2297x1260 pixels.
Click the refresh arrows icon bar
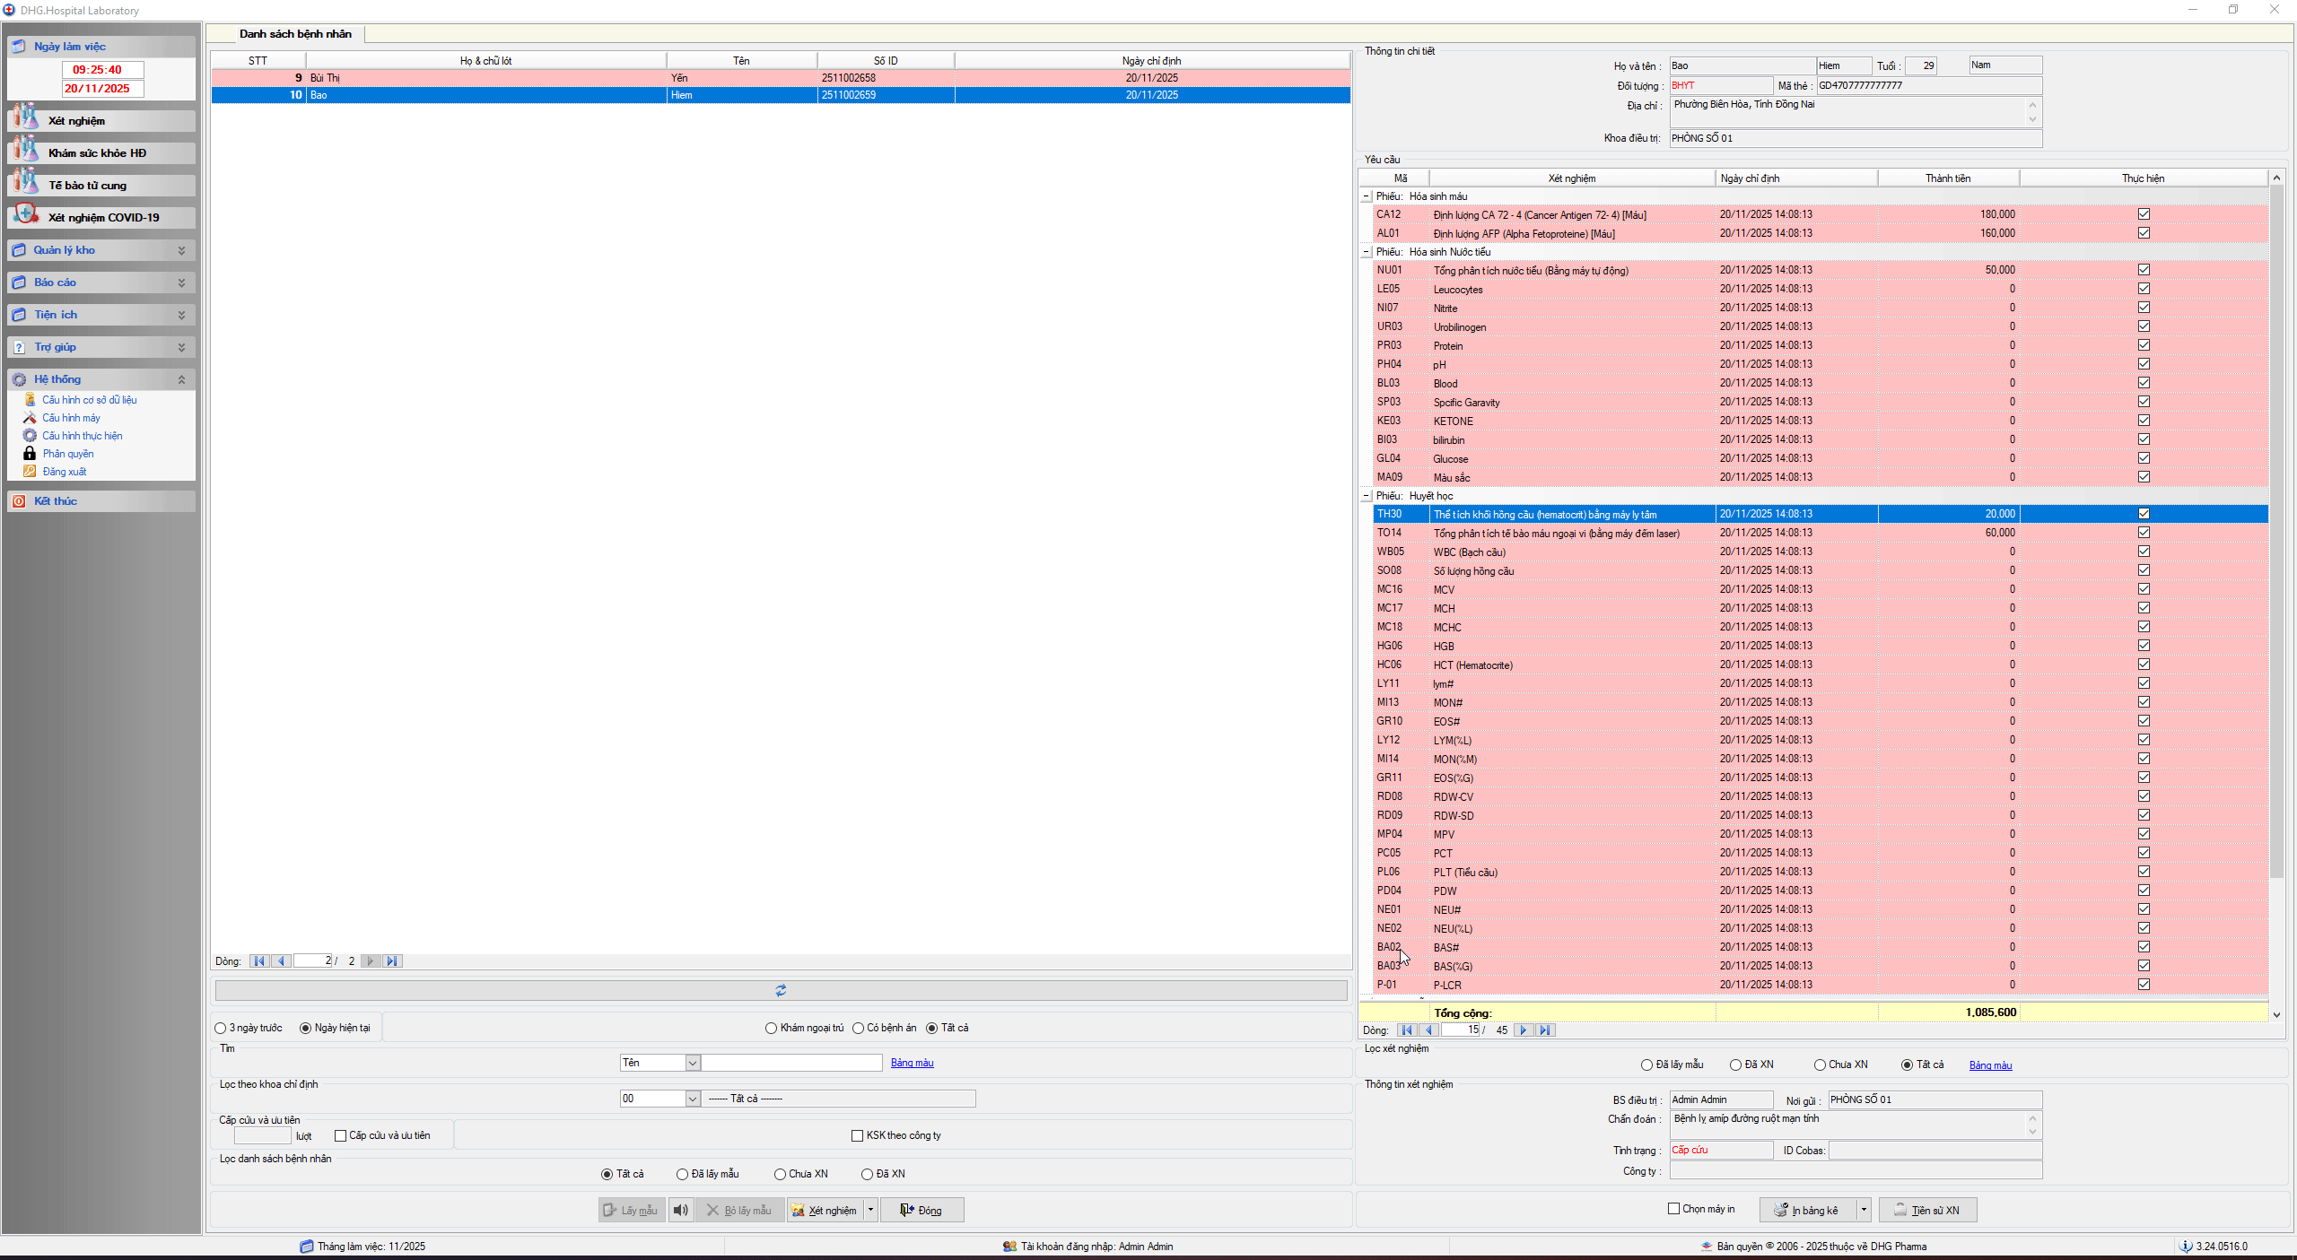click(781, 990)
